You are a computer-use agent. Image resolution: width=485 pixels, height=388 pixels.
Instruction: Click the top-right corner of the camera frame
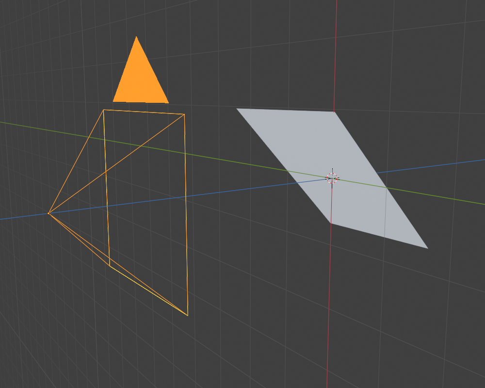tap(184, 114)
